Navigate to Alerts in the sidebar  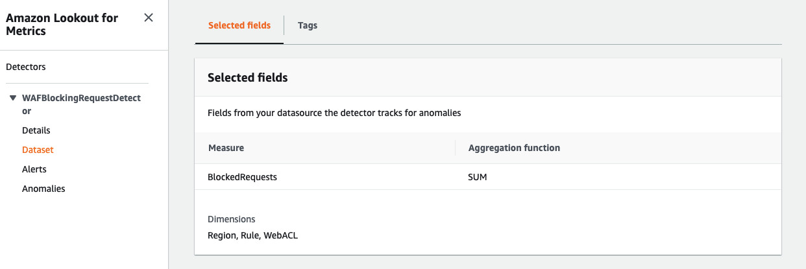pos(34,169)
